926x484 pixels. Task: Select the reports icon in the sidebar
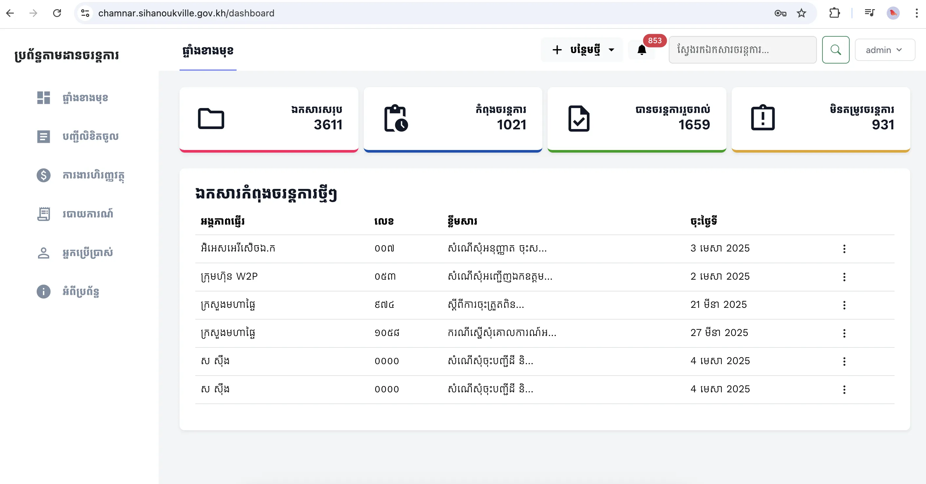(44, 214)
